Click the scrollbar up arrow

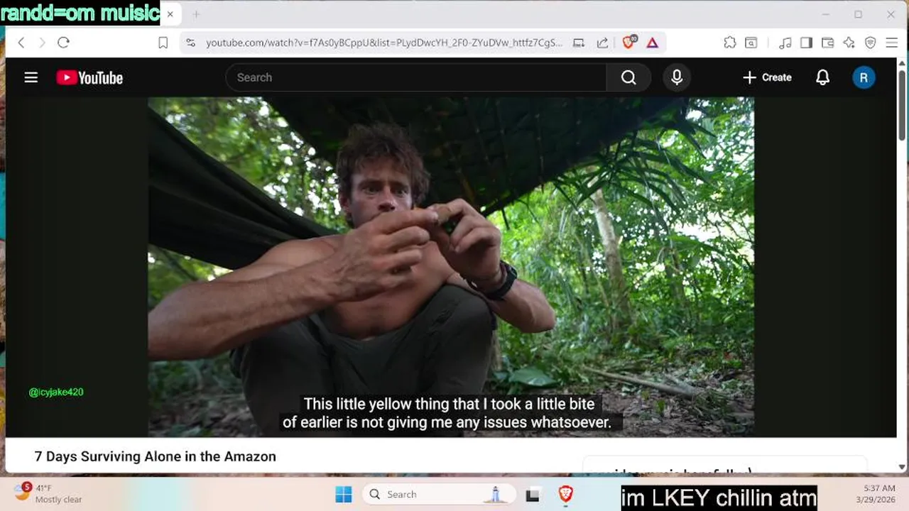pyautogui.click(x=903, y=64)
